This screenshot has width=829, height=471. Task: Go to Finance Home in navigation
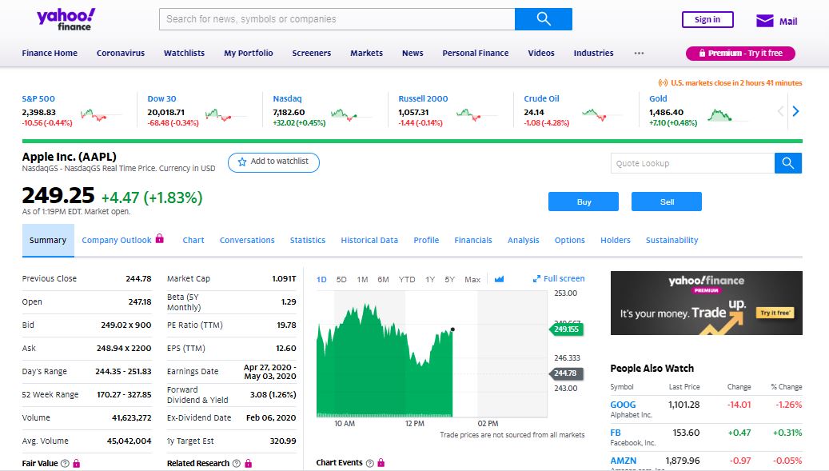[50, 53]
